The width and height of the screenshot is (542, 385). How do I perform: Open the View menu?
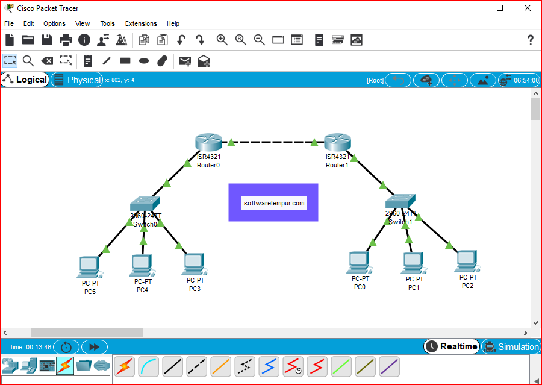click(x=83, y=23)
